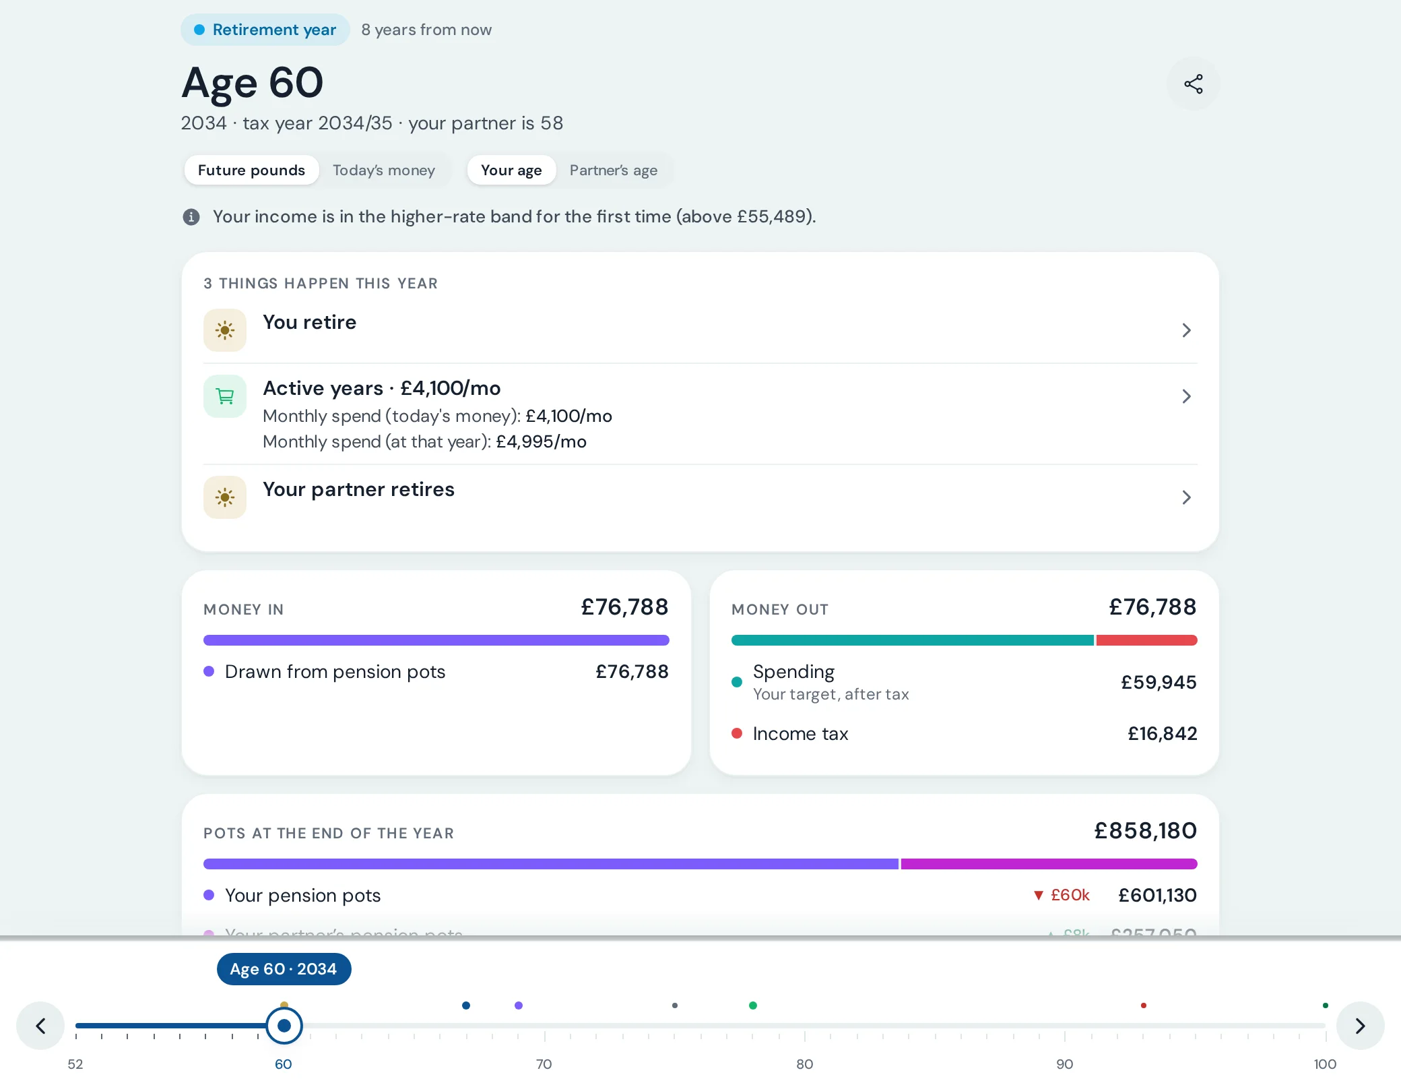This screenshot has height=1085, width=1401.
Task: Click the dark green event dot at age 100
Action: (1326, 1005)
